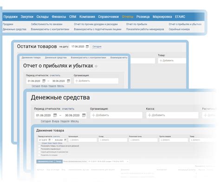Click Розничная точка field in Движение товара
220x186 pixels.
pyautogui.click(x=143, y=140)
